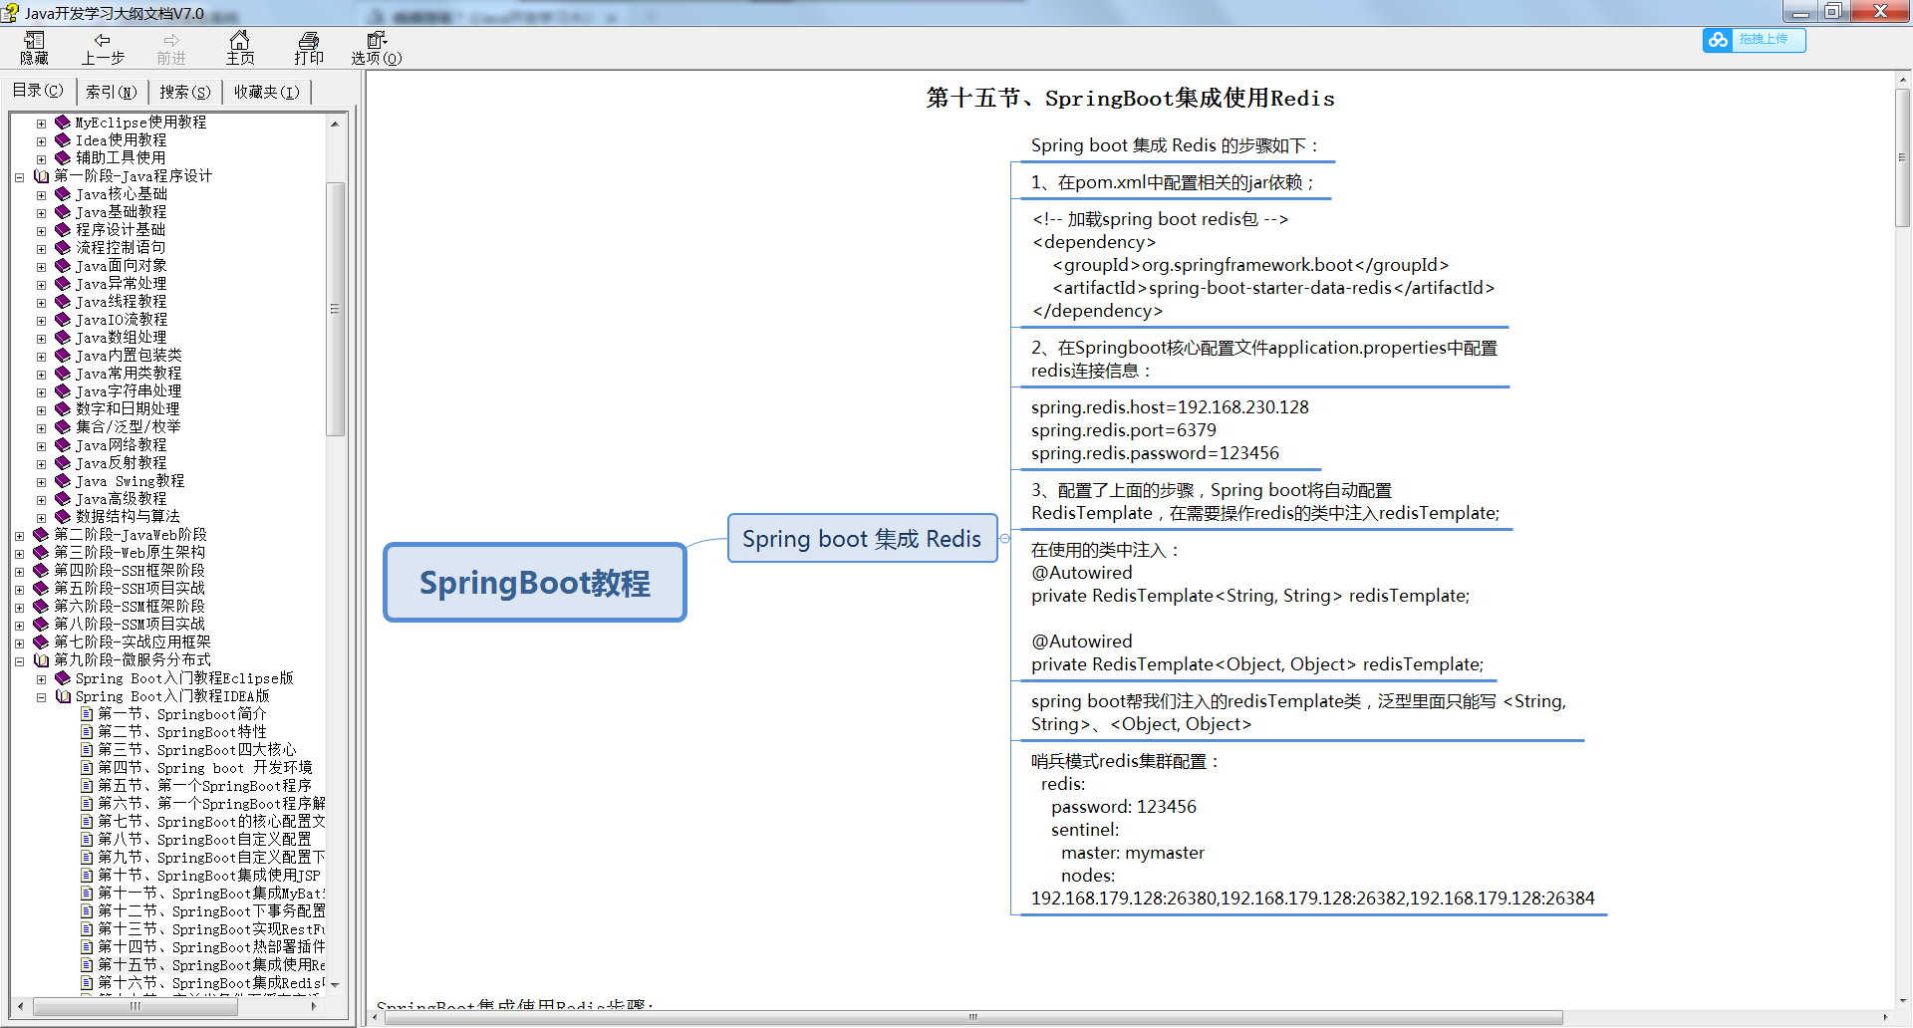The image size is (1913, 1028).
Task: Collapse the 第一阶段-Java程序设计 node
Action: pos(20,177)
